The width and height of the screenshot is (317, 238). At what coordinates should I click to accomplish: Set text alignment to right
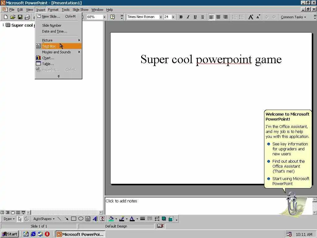225,17
